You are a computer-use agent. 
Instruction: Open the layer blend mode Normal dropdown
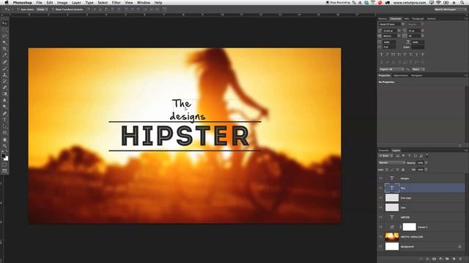(392, 163)
